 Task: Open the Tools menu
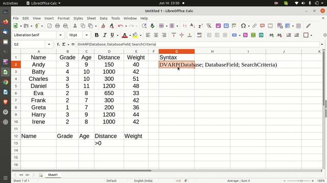(115, 18)
